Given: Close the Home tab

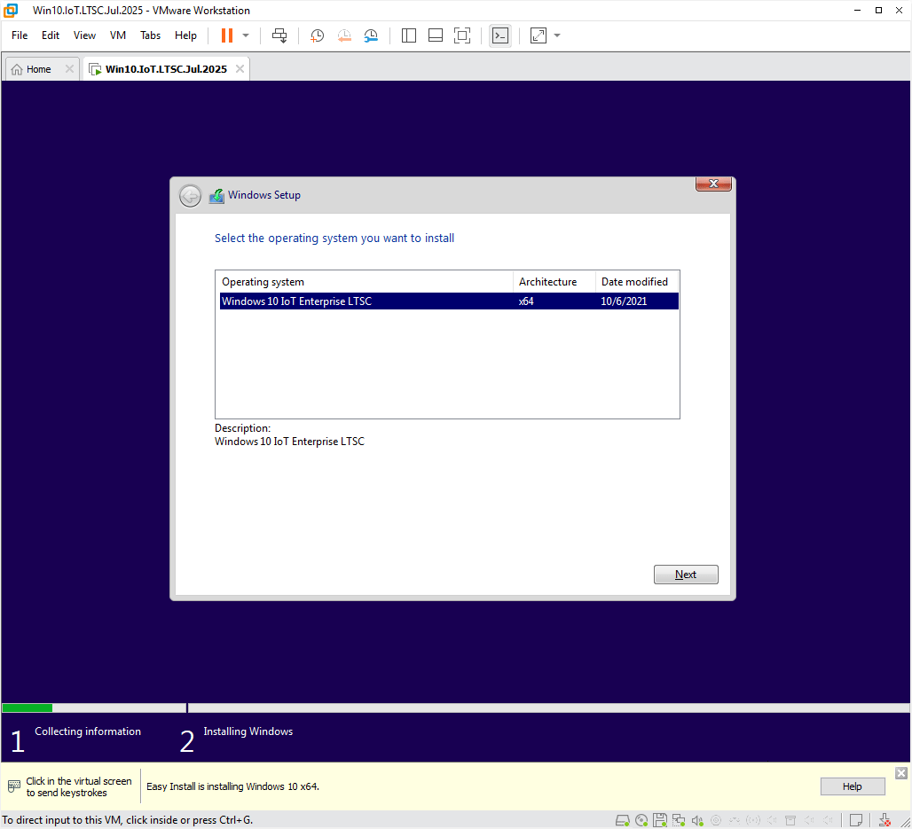Looking at the screenshot, I should [x=69, y=68].
